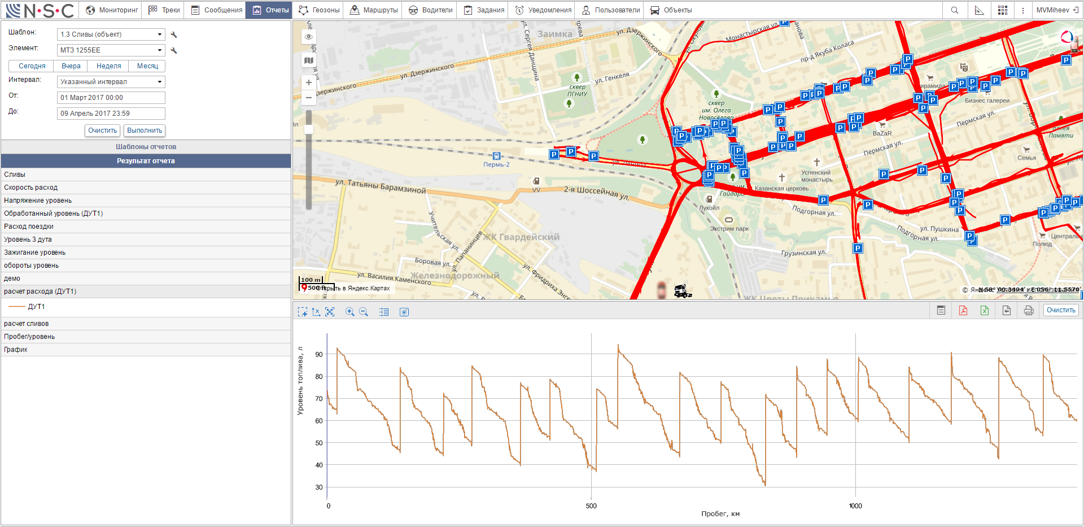Toggle map visibility eye button

point(309,37)
